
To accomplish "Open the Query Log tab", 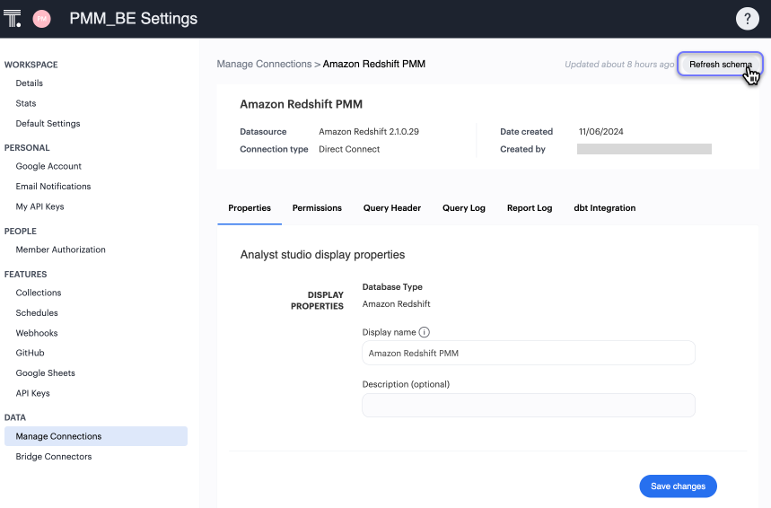I will click(464, 208).
